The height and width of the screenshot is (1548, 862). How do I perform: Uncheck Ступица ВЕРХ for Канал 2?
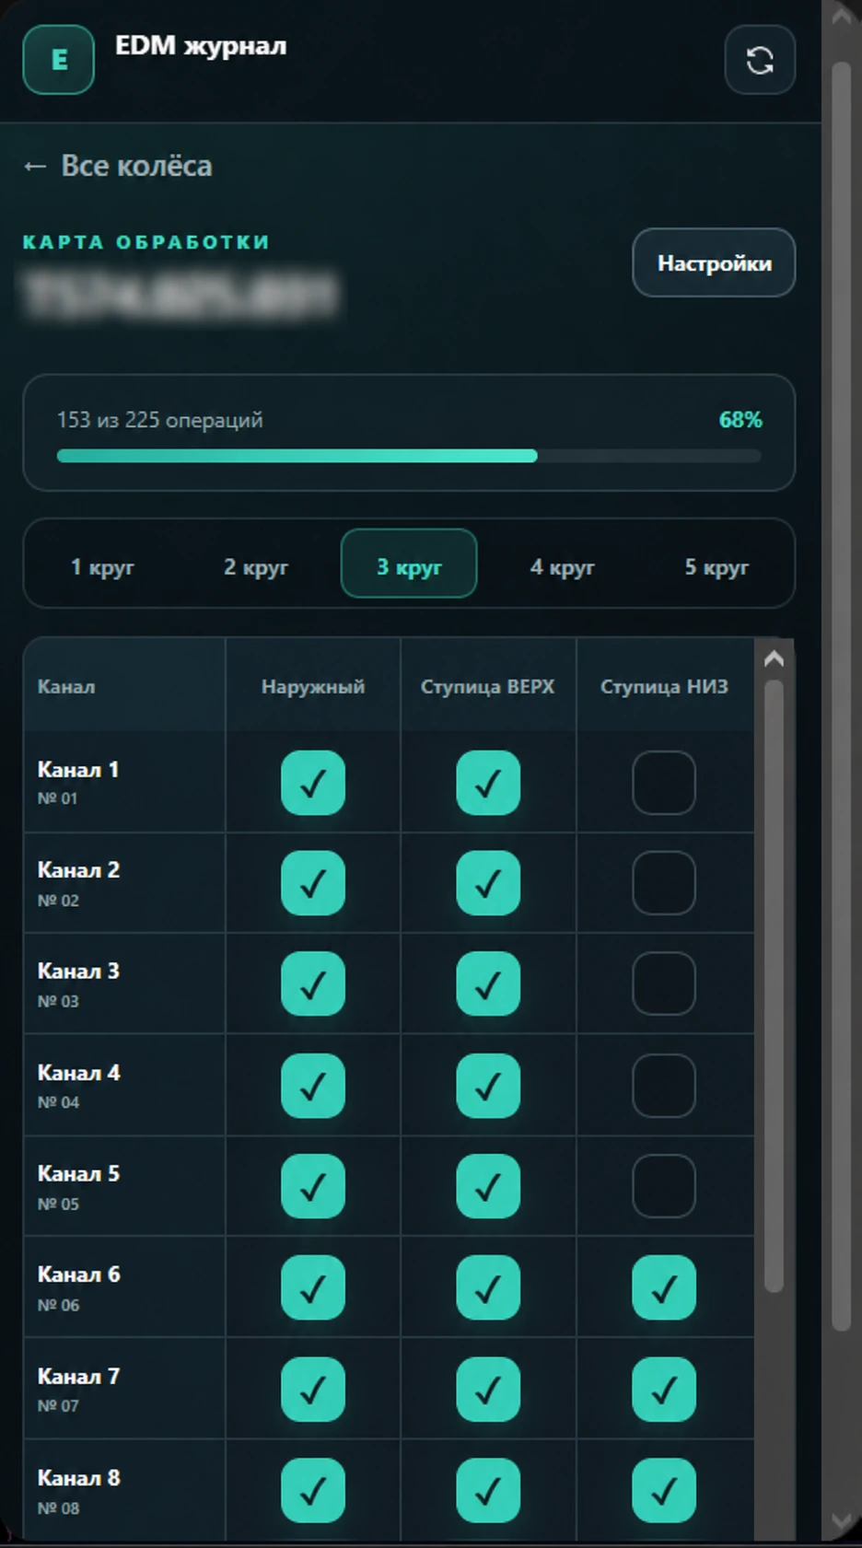pyautogui.click(x=488, y=883)
